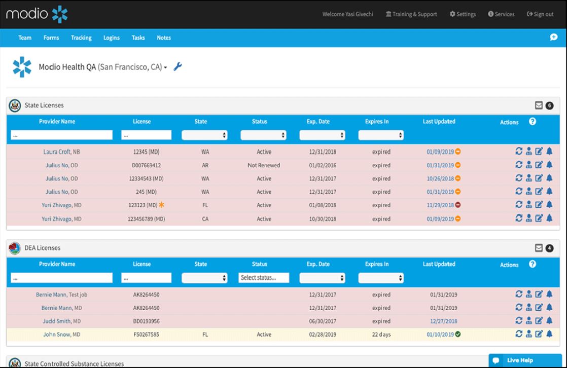Screen dimensions: 567x368
Task: Open the Forms menu
Action: click(51, 38)
